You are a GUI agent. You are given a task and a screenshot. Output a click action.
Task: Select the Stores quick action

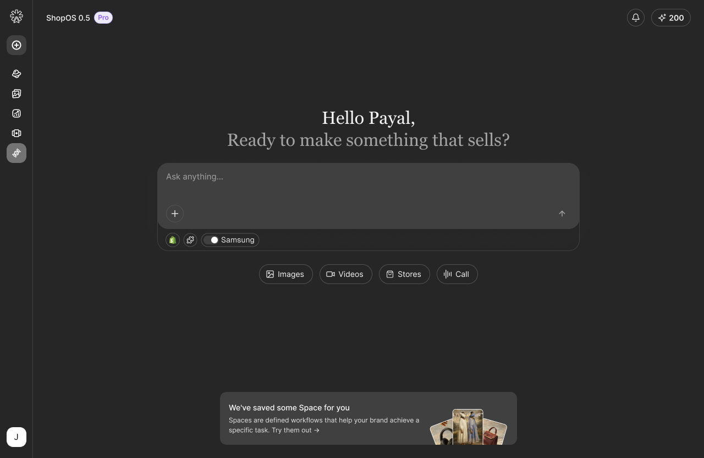(404, 274)
